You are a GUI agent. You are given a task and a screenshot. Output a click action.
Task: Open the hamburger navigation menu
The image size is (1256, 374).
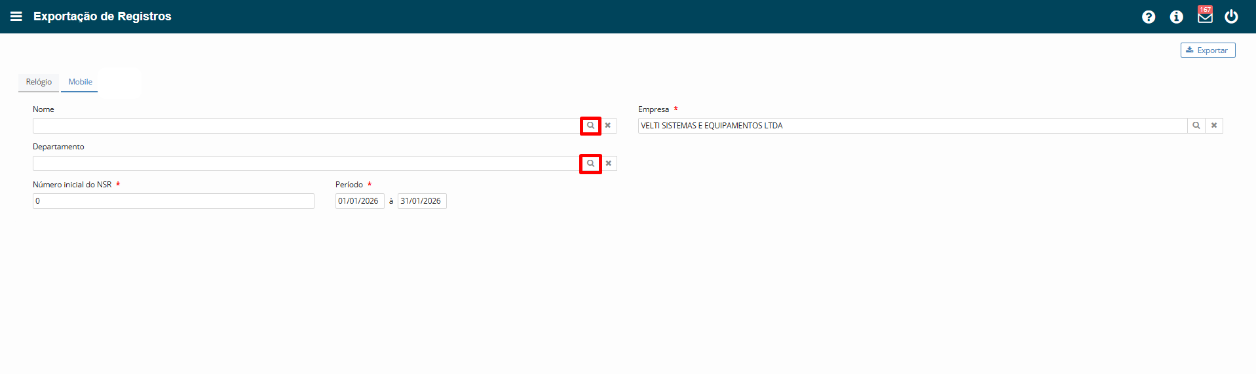pyautogui.click(x=16, y=16)
